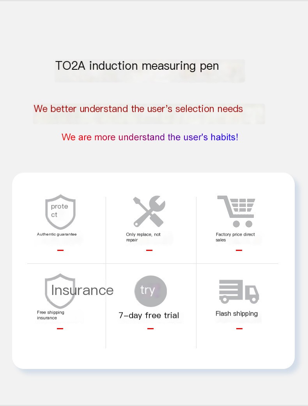Select the screwdriver and wrench icon
This screenshot has width=308, height=406.
149,211
